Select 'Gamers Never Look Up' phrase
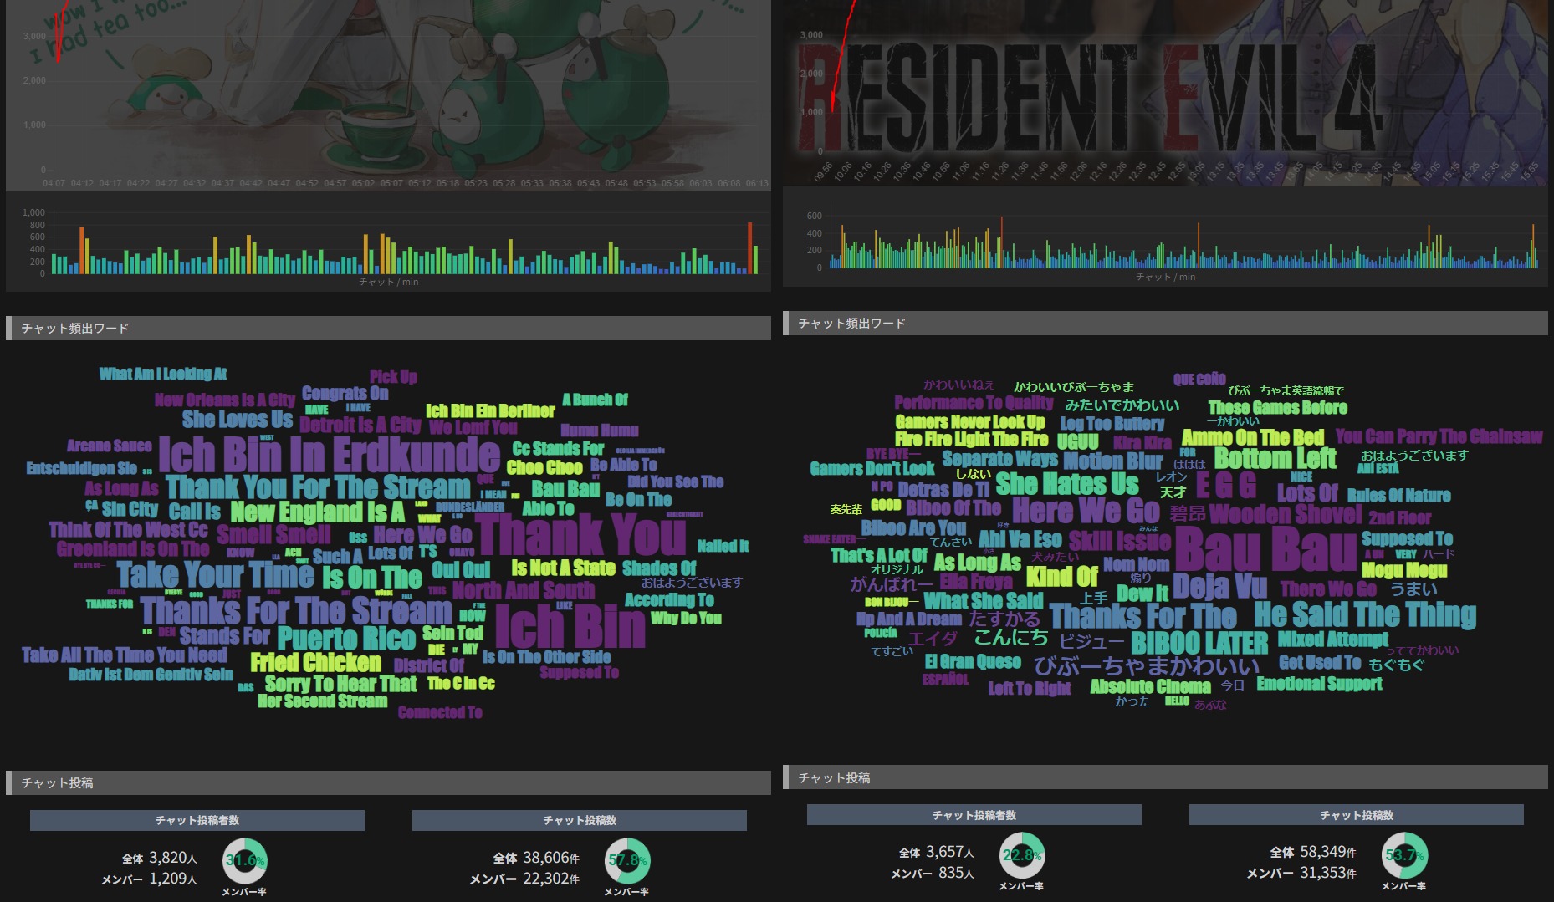Screen dimensions: 1554x902 (x=970, y=422)
